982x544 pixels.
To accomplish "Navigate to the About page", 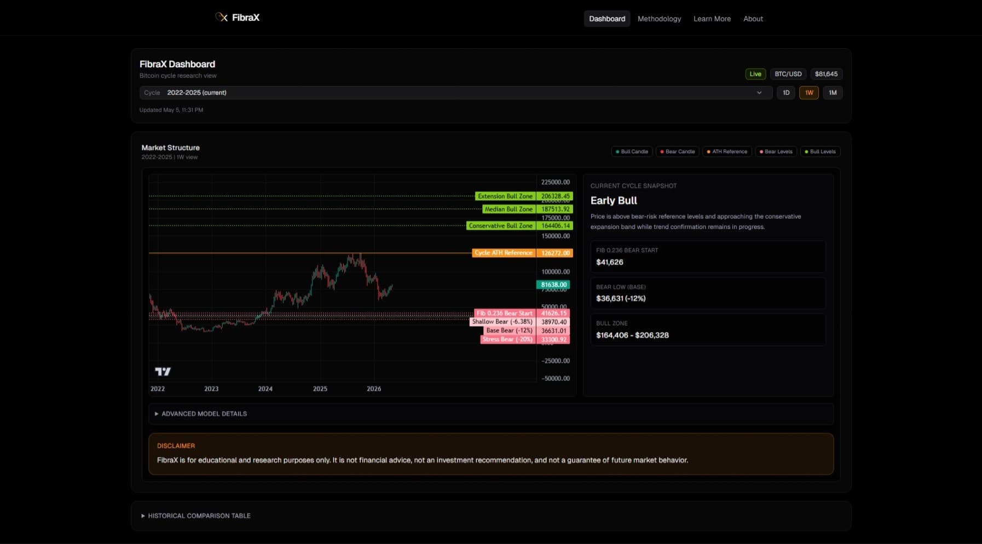I will pos(753,19).
